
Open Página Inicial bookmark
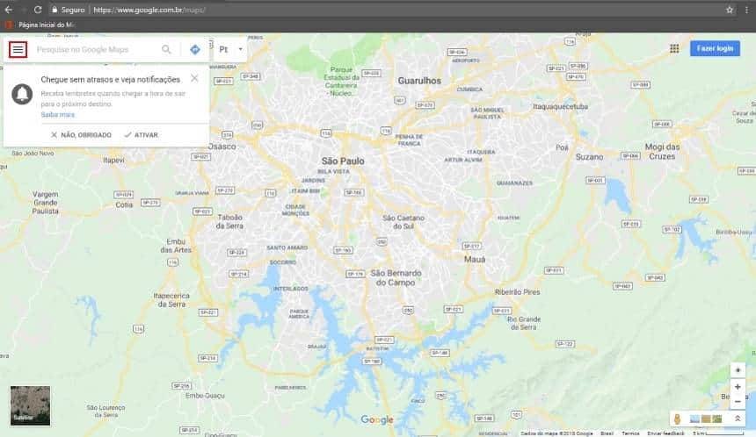[40, 25]
